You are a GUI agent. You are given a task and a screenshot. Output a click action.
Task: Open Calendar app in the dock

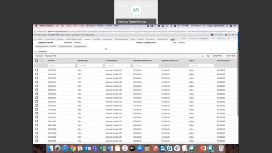click(x=80, y=148)
